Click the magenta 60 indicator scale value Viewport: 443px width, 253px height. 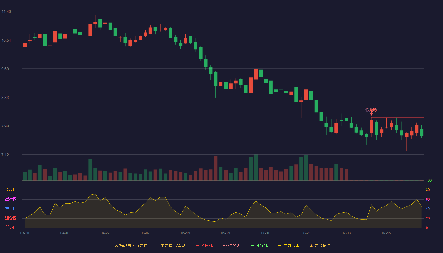click(x=428, y=199)
